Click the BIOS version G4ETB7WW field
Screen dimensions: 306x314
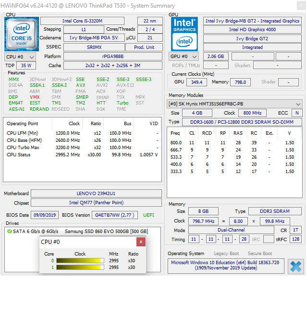[x=115, y=215]
